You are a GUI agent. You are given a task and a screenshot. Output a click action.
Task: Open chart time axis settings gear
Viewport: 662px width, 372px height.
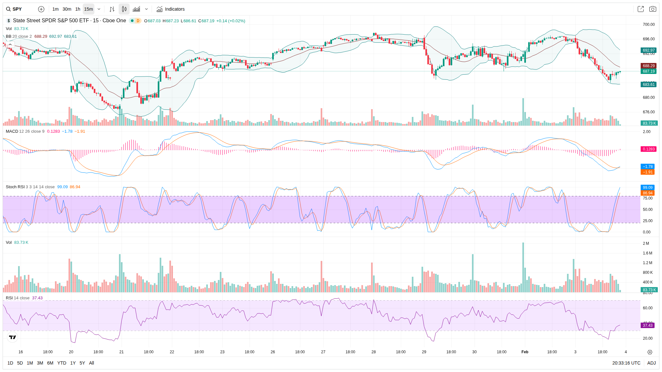coord(650,352)
